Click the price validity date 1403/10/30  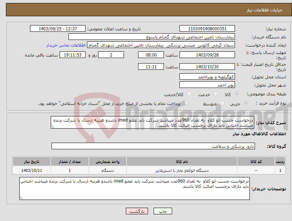point(207,67)
